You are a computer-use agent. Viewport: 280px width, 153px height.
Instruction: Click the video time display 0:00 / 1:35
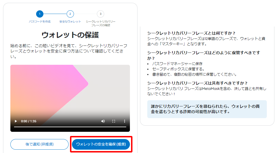pyautogui.click(x=29, y=121)
